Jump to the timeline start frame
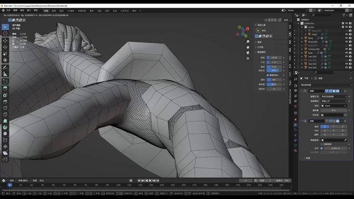This screenshot has width=354, height=199. pos(139,181)
